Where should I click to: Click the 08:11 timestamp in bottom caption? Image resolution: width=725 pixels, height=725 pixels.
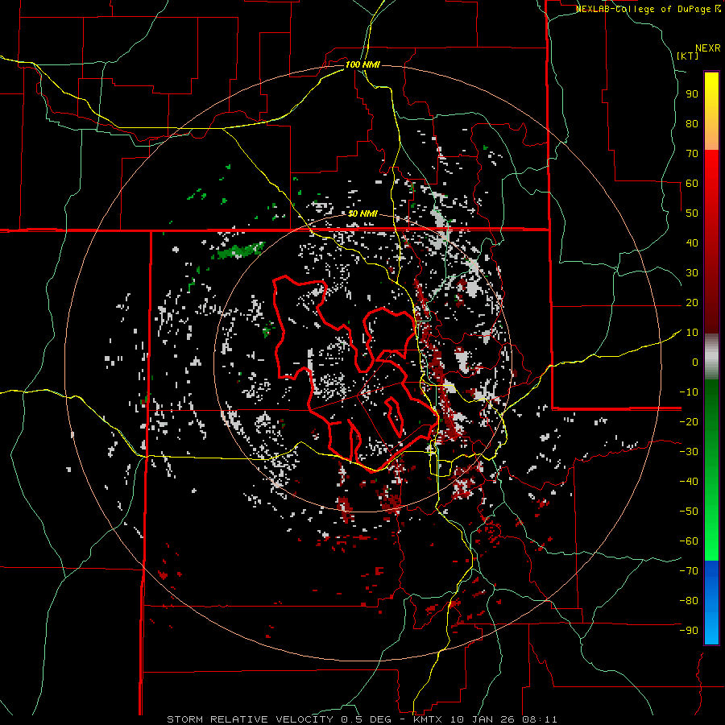tap(541, 719)
